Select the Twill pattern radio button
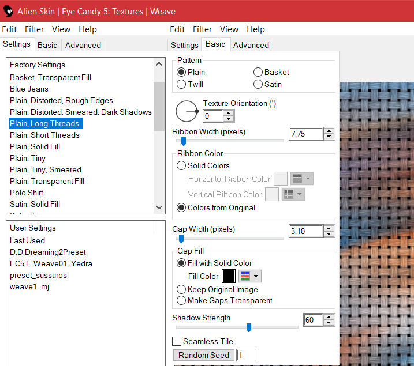 (x=182, y=84)
